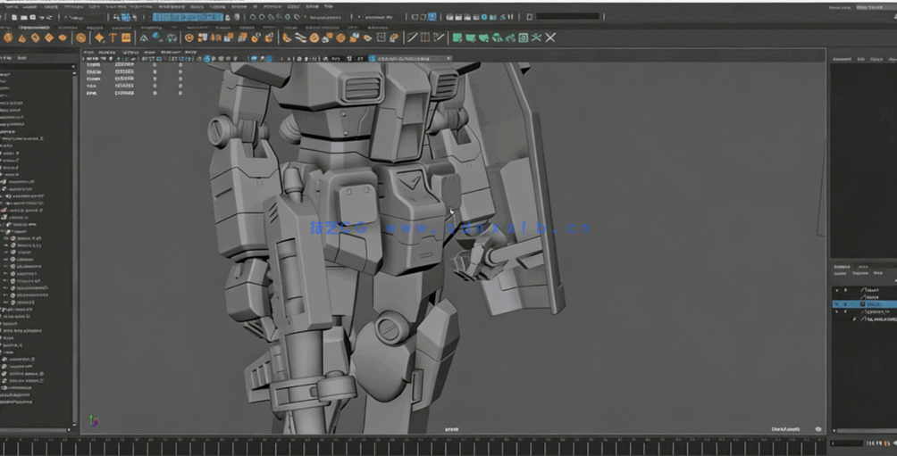Toggle visibility of the highlighted display layer
The height and width of the screenshot is (456, 897).
[837, 304]
